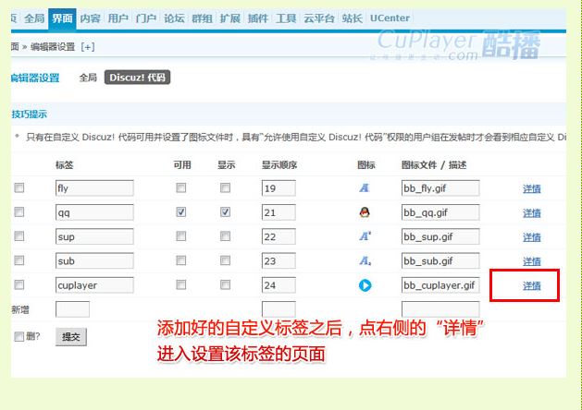
Task: Click the display order field showing 24
Action: pyautogui.click(x=279, y=285)
